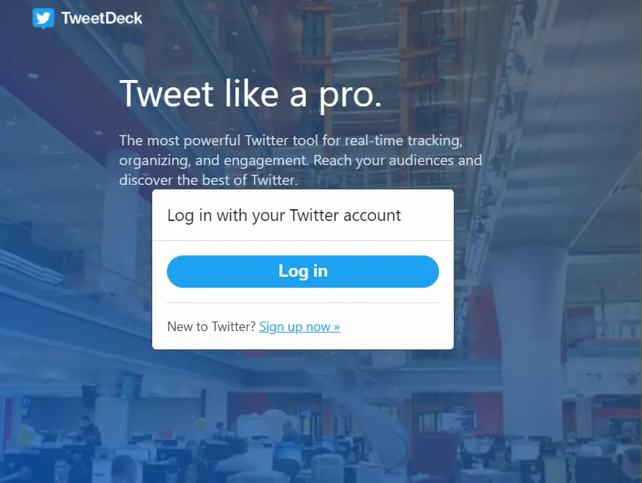Click the word pro in the headline
This screenshot has width=642, height=483.
[x=350, y=96]
